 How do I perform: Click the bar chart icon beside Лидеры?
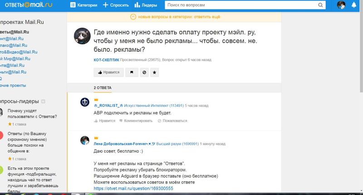[x=137, y=5]
